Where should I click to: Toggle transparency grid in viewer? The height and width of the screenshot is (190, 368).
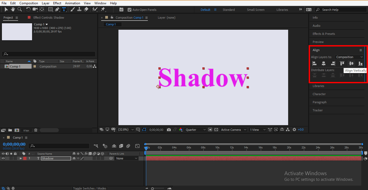pyautogui.click(x=216, y=130)
